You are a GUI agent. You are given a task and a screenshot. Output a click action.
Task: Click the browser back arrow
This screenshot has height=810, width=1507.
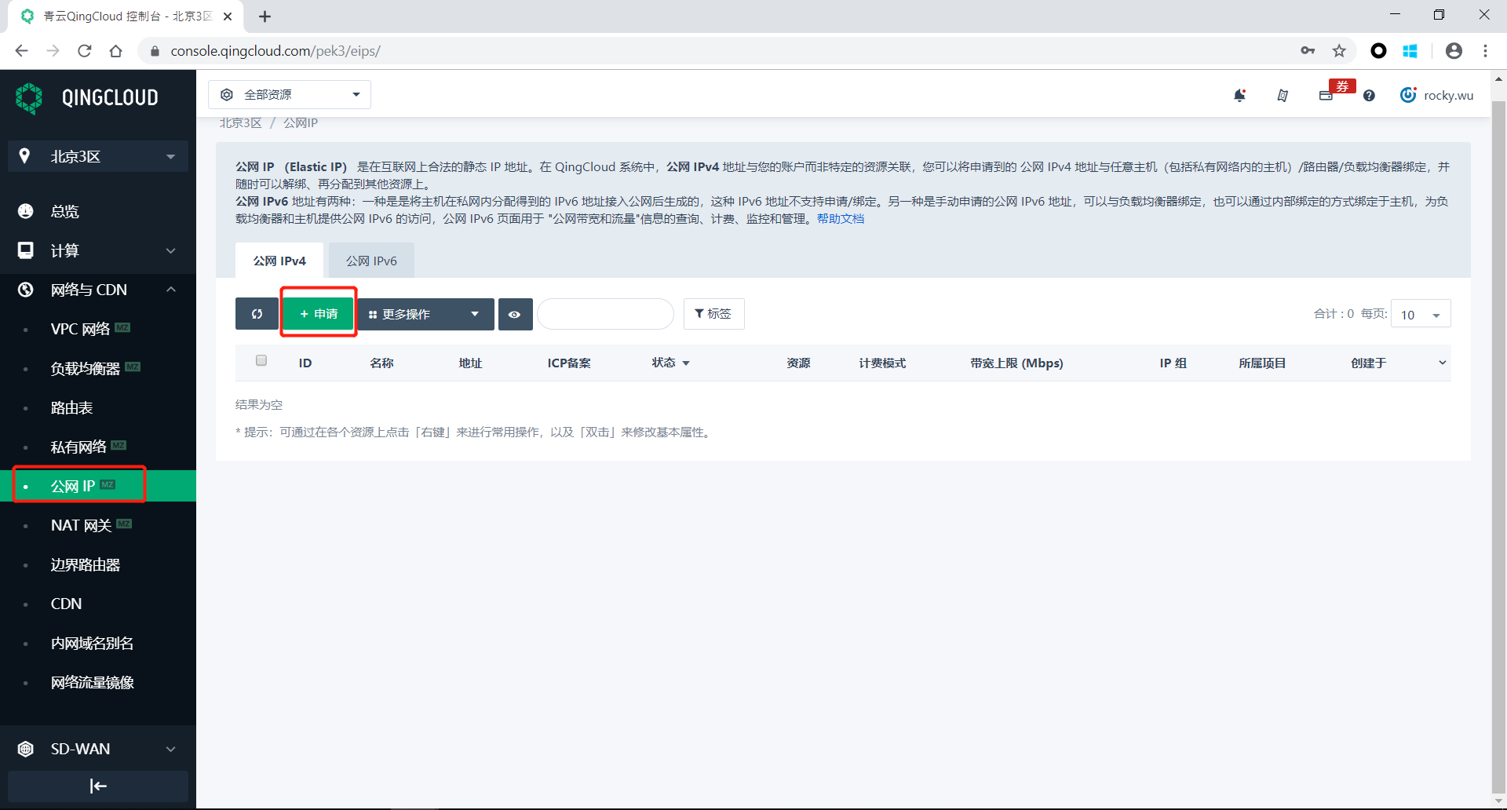(21, 51)
